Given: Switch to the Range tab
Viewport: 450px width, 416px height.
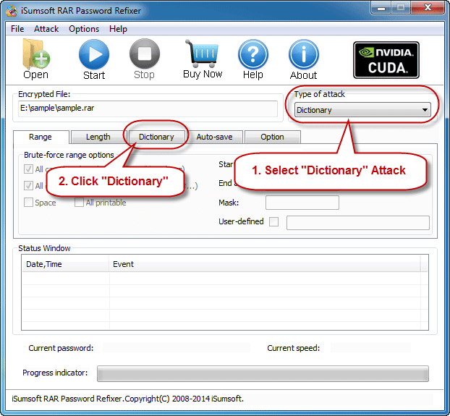Looking at the screenshot, I should 41,137.
